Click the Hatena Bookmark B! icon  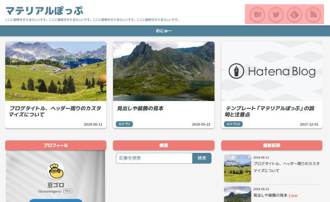(257, 14)
